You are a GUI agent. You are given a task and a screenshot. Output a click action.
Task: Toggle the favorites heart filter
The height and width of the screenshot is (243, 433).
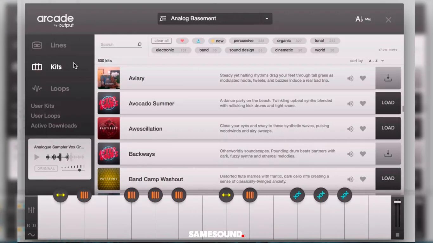(x=182, y=41)
